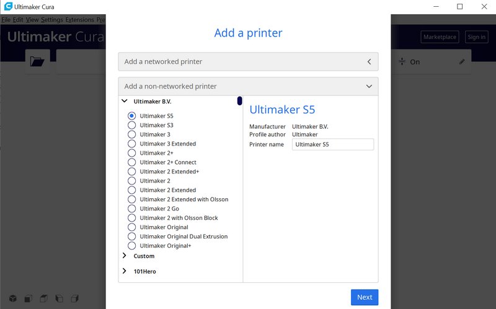Choose Ultimaker 2 Go radio button
Screen dimensions: 496x309
pos(132,209)
